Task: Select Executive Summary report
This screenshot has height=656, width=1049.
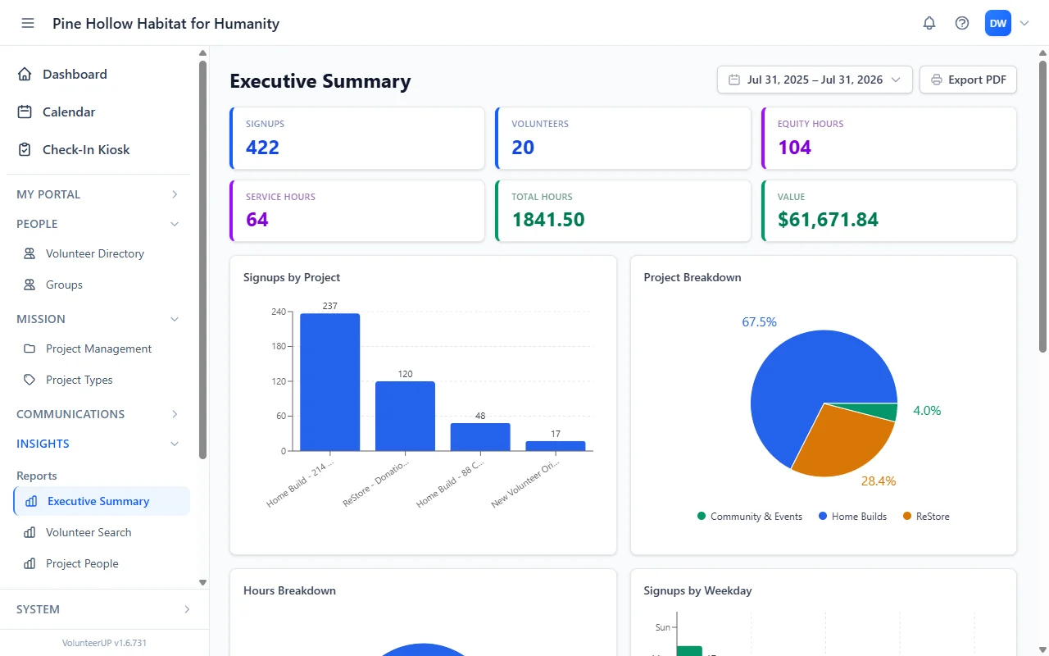Action: tap(102, 501)
